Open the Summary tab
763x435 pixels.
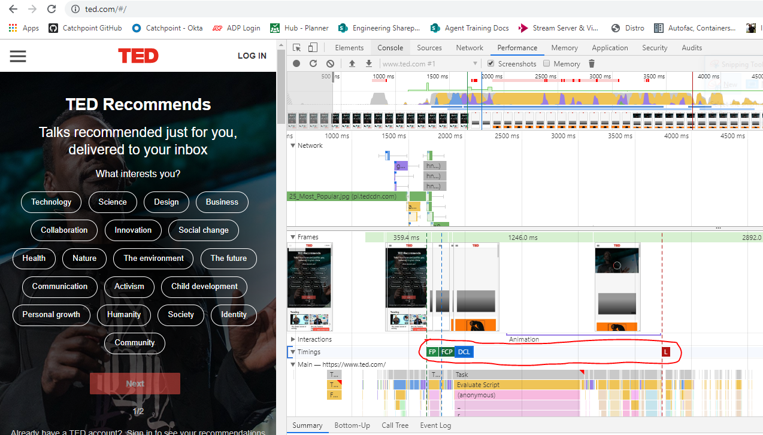click(x=308, y=425)
